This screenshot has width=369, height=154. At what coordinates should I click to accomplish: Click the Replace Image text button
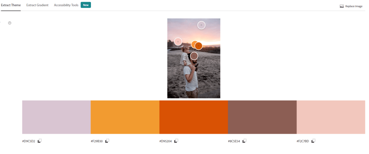354,7
